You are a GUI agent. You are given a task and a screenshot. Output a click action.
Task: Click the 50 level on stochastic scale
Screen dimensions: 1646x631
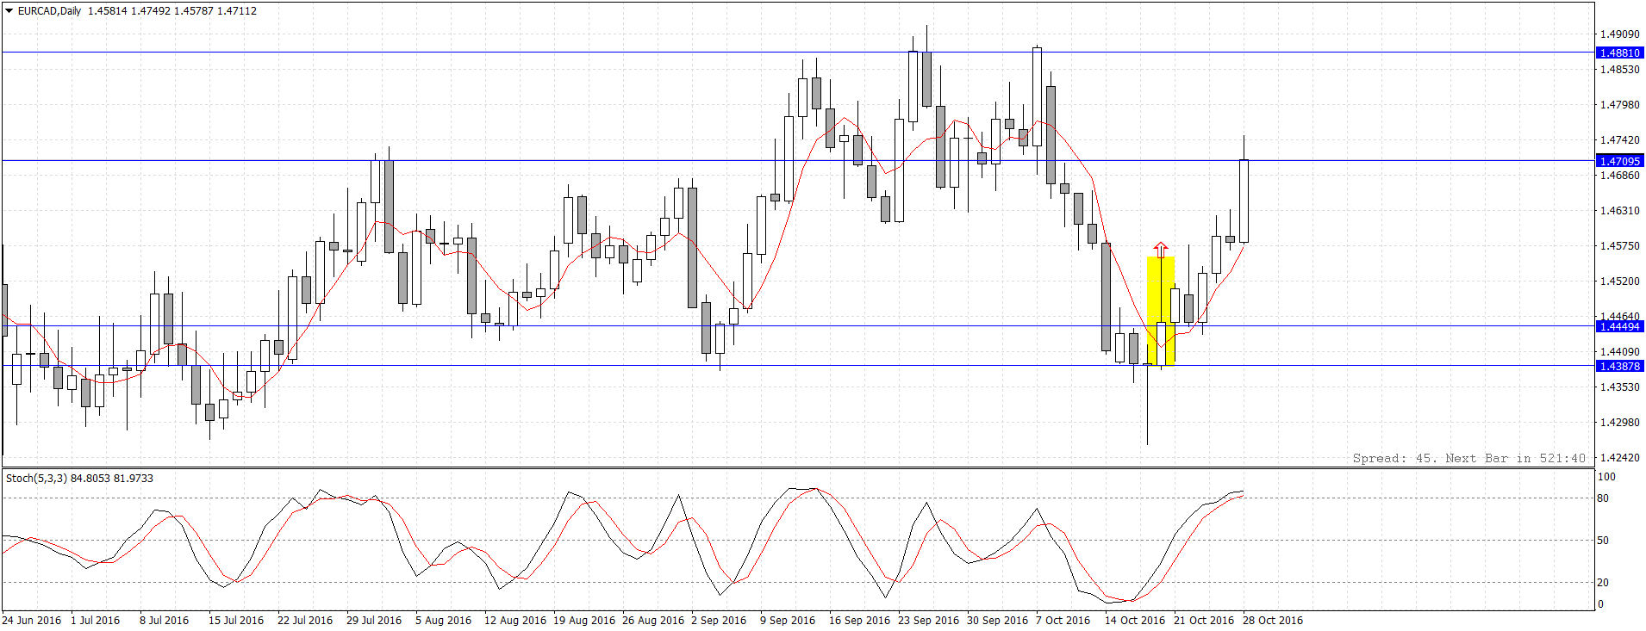[1603, 541]
